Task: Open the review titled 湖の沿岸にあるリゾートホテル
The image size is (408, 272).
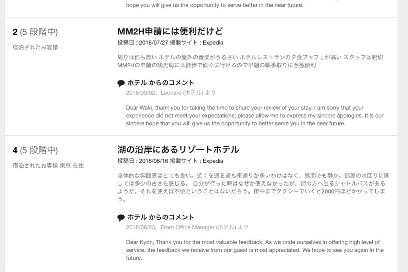Action: coord(178,149)
